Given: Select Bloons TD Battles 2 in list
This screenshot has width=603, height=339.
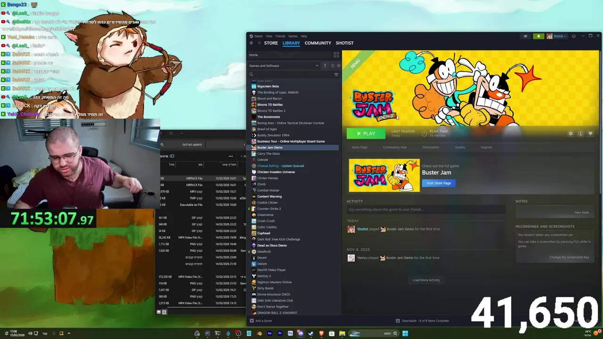Looking at the screenshot, I should click(x=271, y=111).
